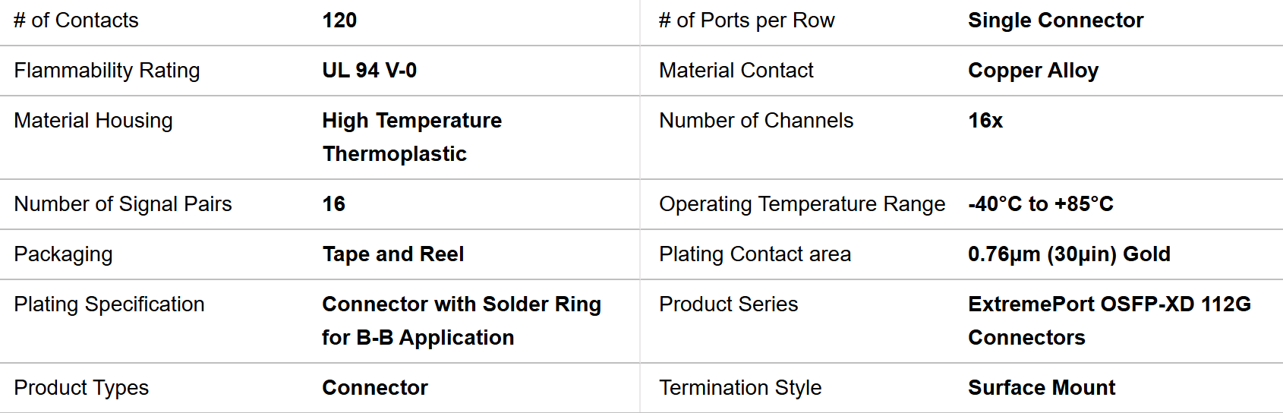Click the "Plating Specification" label
Screen dimensions: 1283x413
coord(109,304)
